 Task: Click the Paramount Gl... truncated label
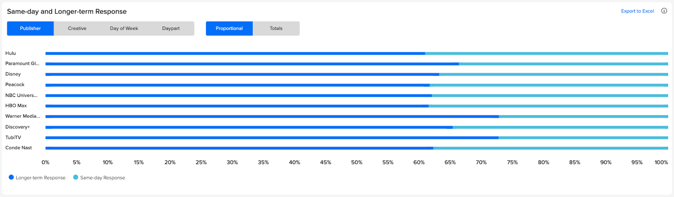click(x=22, y=64)
